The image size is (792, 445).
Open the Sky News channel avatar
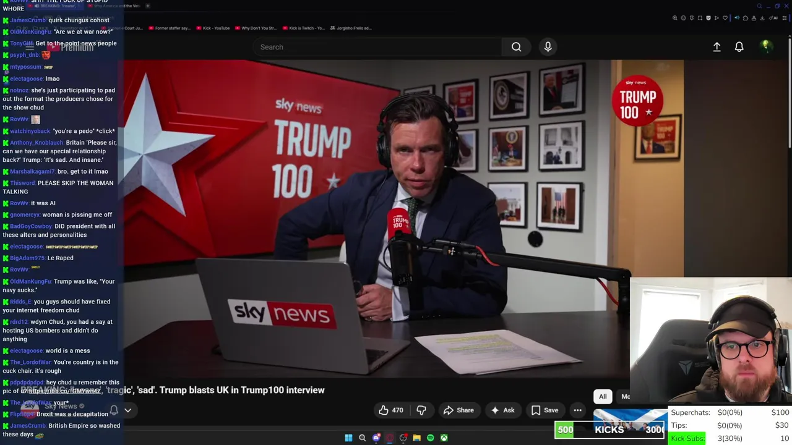click(x=30, y=410)
